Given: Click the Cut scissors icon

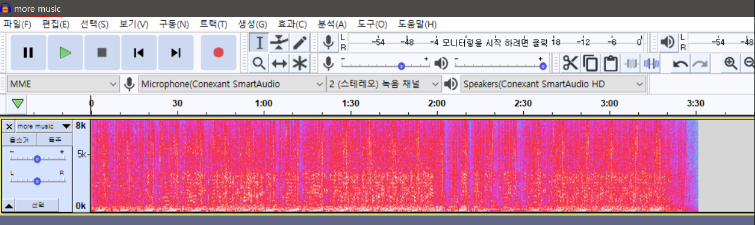Looking at the screenshot, I should pyautogui.click(x=570, y=63).
